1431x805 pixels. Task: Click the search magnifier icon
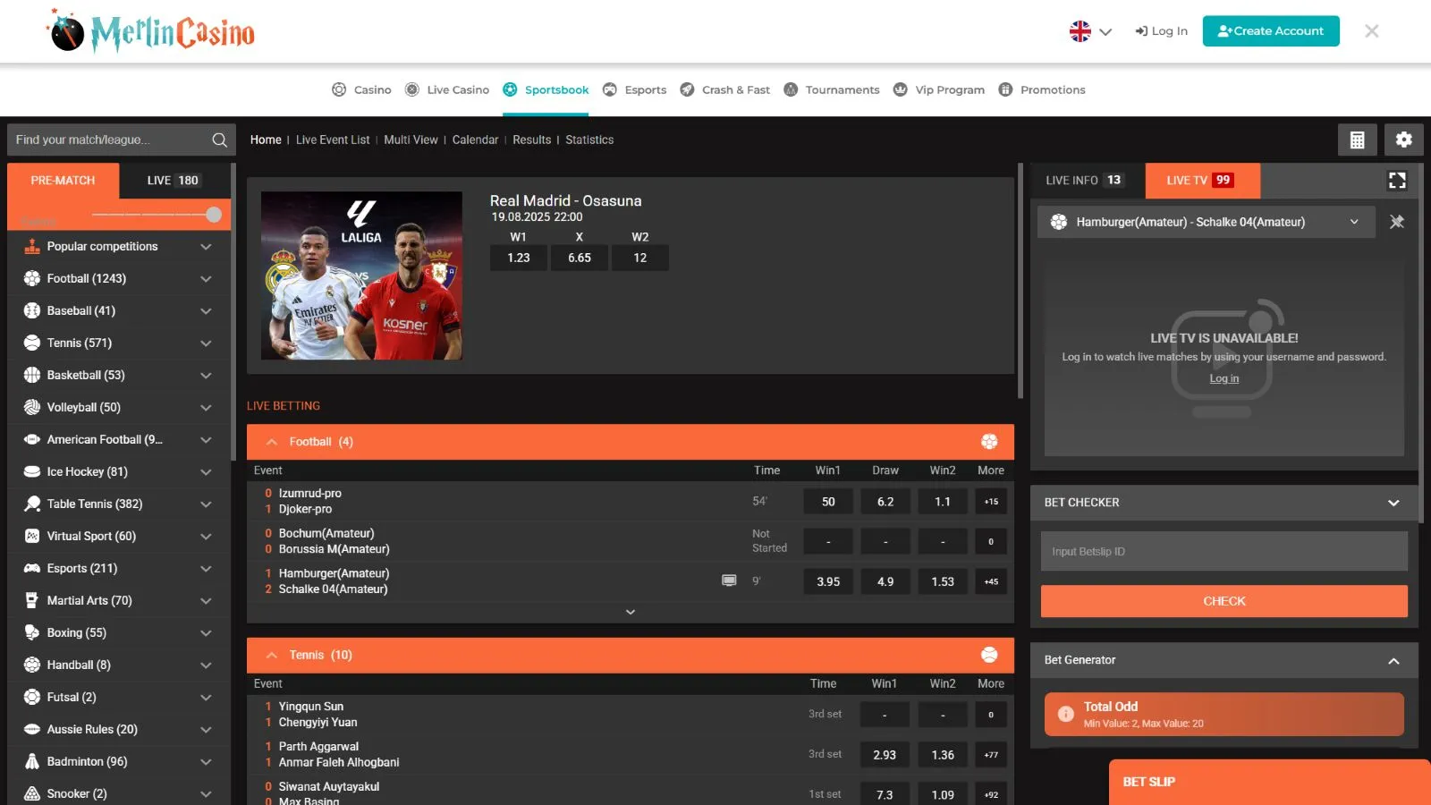(x=219, y=140)
